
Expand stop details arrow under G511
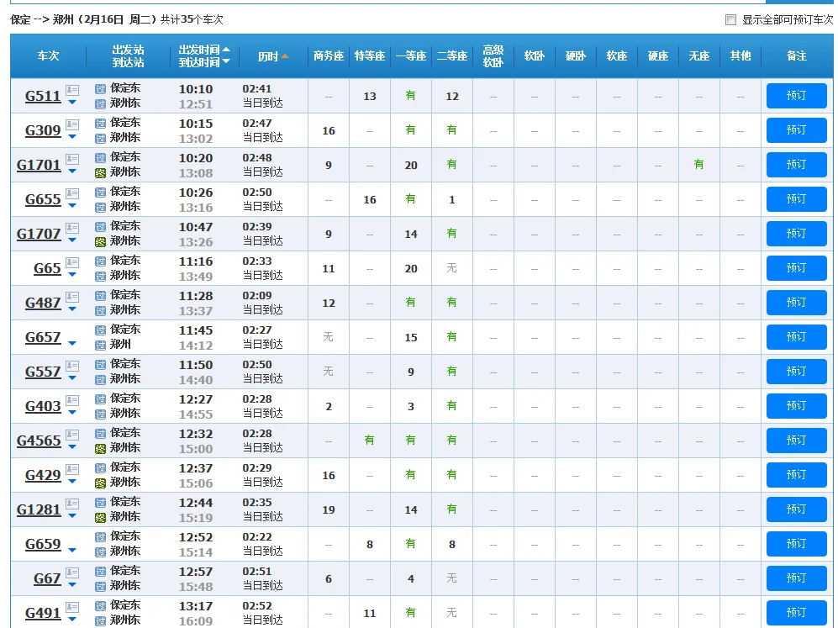72,103
